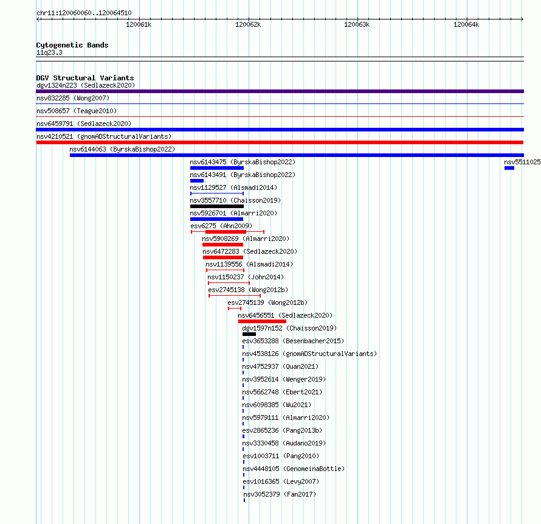
Task: Select nsv3052379 (Fan2017) label
Action: tap(280, 494)
